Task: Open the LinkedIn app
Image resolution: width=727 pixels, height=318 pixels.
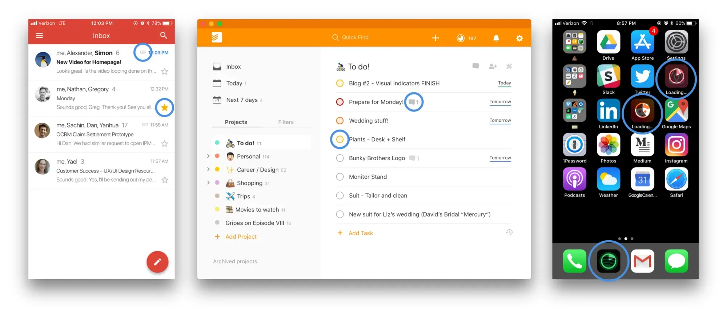Action: click(608, 110)
